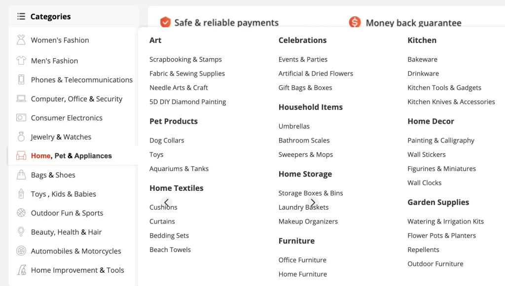
Task: Click the Money back guarantee dollar icon
Action: pos(355,22)
